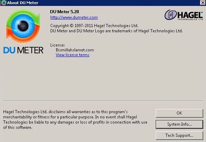206x142 pixels.
Task: Open System Info dialog
Action: [x=179, y=124]
